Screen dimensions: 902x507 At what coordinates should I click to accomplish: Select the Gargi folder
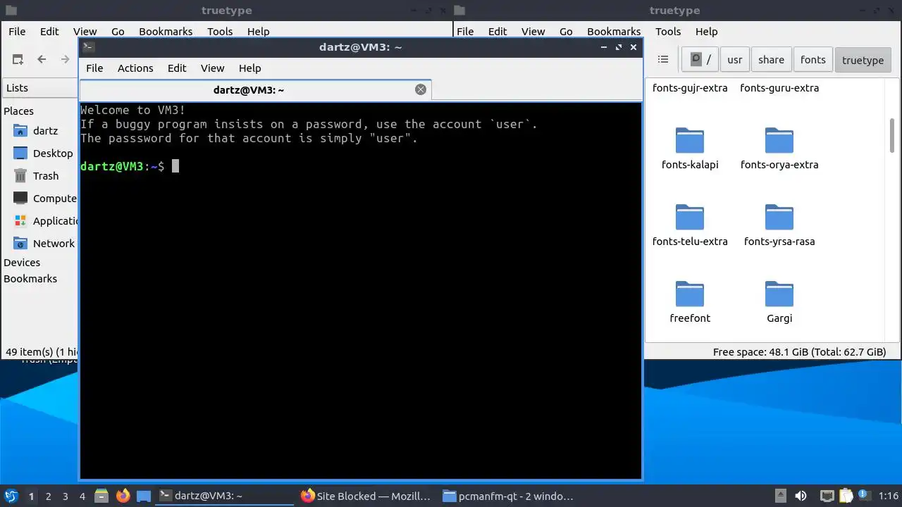pos(779,302)
